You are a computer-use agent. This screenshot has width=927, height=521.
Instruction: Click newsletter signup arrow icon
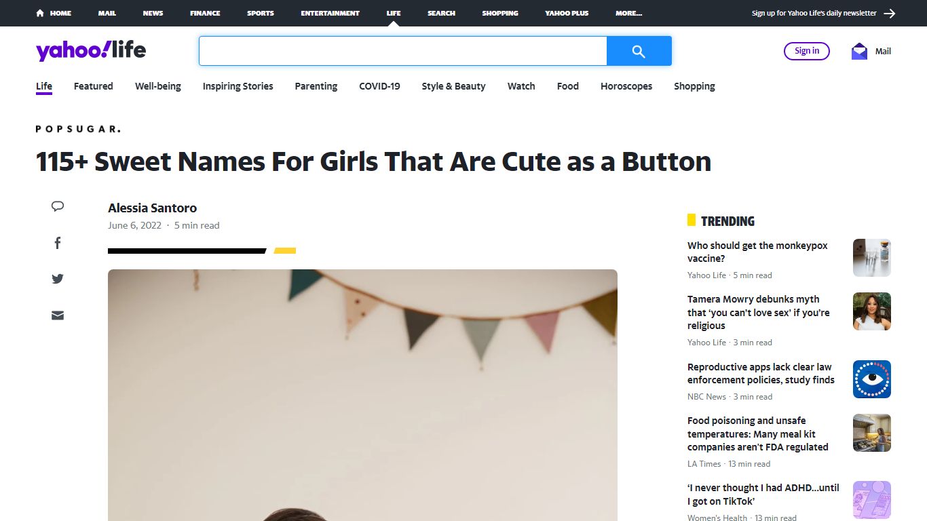(890, 13)
